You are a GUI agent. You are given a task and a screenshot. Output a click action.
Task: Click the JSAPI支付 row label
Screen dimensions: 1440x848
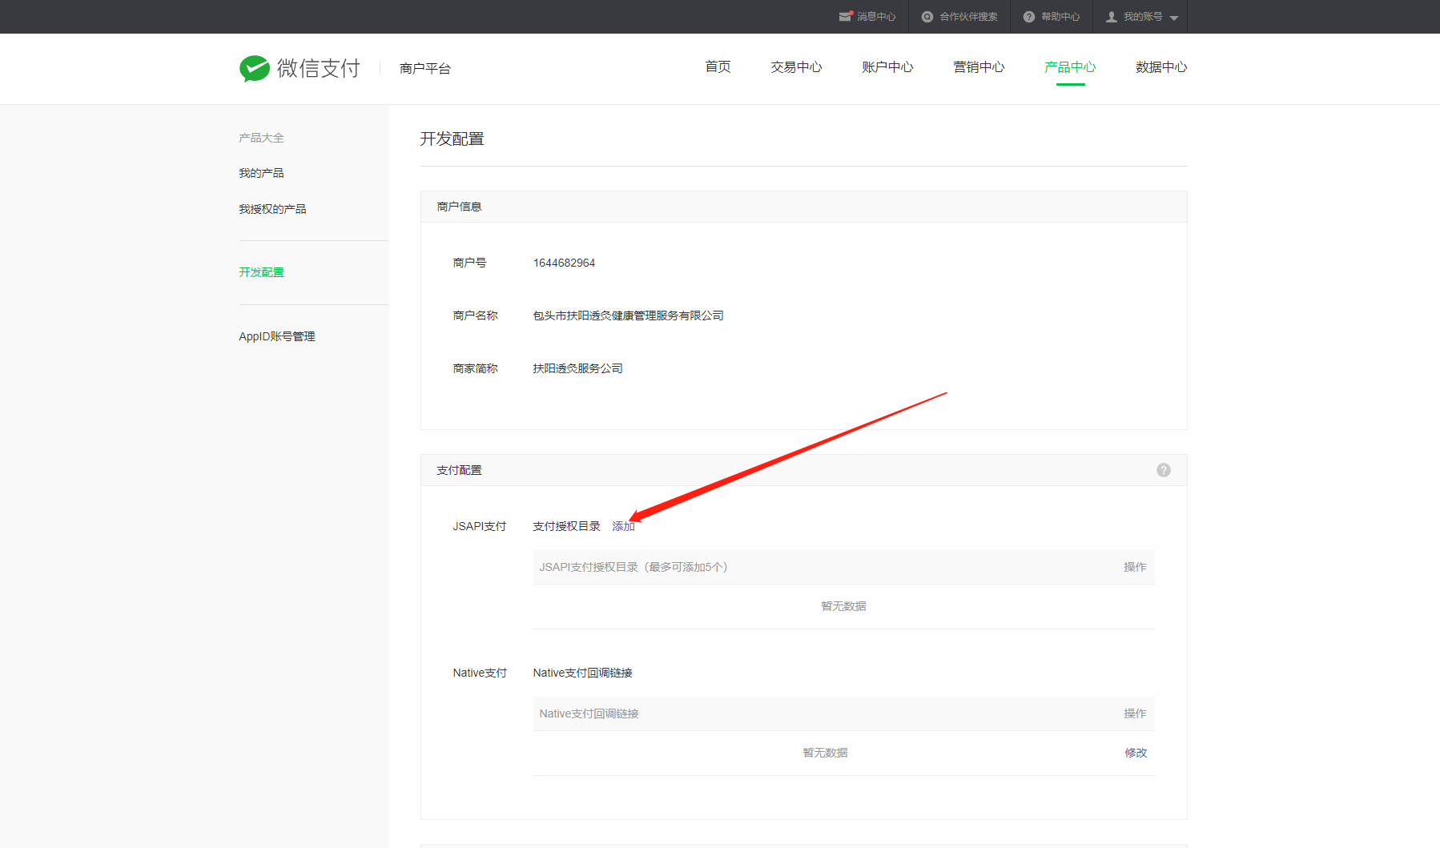tap(480, 526)
